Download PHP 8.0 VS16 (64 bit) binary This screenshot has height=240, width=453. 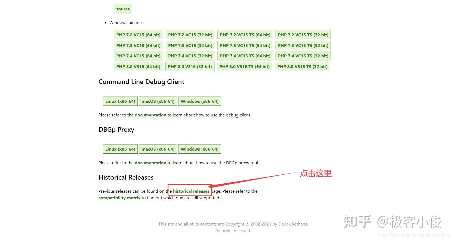pos(138,66)
